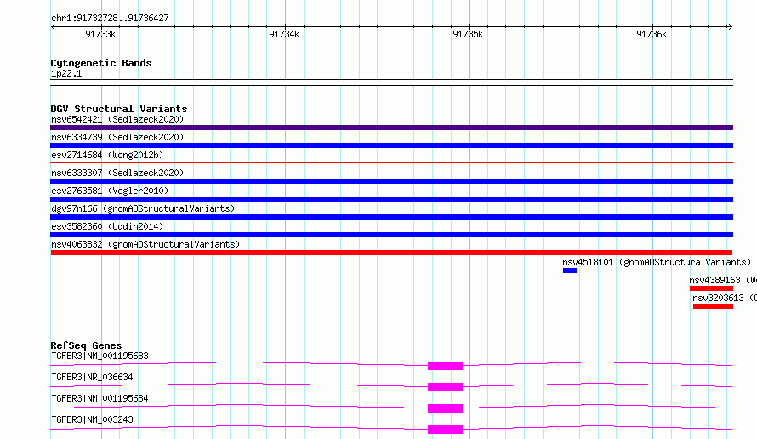The image size is (757, 439).
Task: Click the RefSeq Genes track title
Action: (86, 345)
